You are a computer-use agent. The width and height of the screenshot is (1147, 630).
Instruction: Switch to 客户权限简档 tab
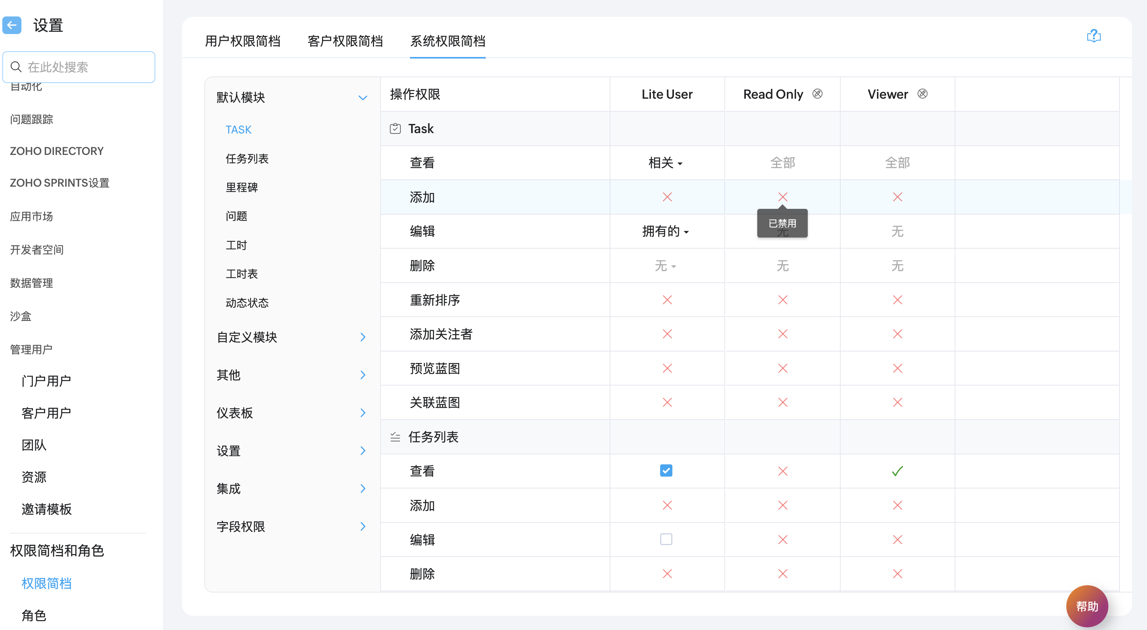coord(345,41)
